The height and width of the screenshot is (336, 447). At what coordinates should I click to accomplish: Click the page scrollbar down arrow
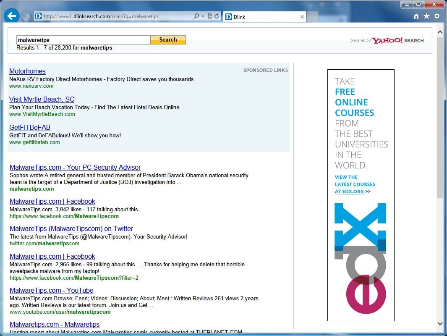(x=440, y=323)
